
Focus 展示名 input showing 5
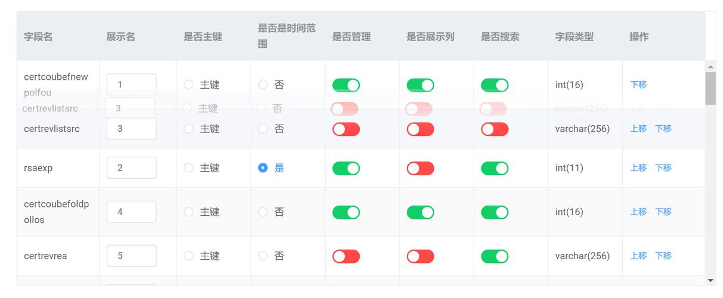[131, 256]
